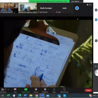Open the Participants panel
The height and width of the screenshot is (98, 98).
click(x=3, y=90)
